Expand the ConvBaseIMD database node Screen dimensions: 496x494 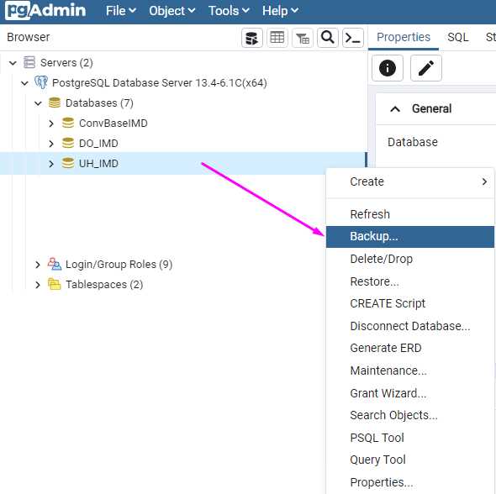(x=51, y=123)
